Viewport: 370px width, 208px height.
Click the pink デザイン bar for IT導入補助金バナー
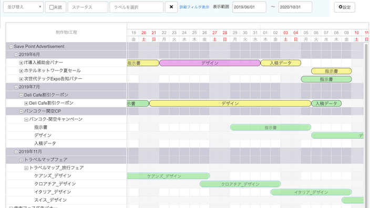pyautogui.click(x=210, y=63)
